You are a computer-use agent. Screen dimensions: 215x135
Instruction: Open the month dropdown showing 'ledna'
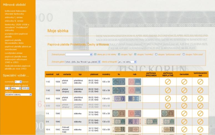click(x=16, y=88)
